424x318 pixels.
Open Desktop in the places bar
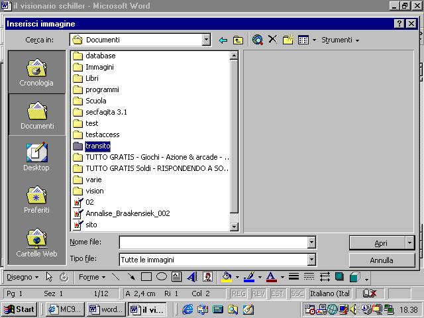36,157
